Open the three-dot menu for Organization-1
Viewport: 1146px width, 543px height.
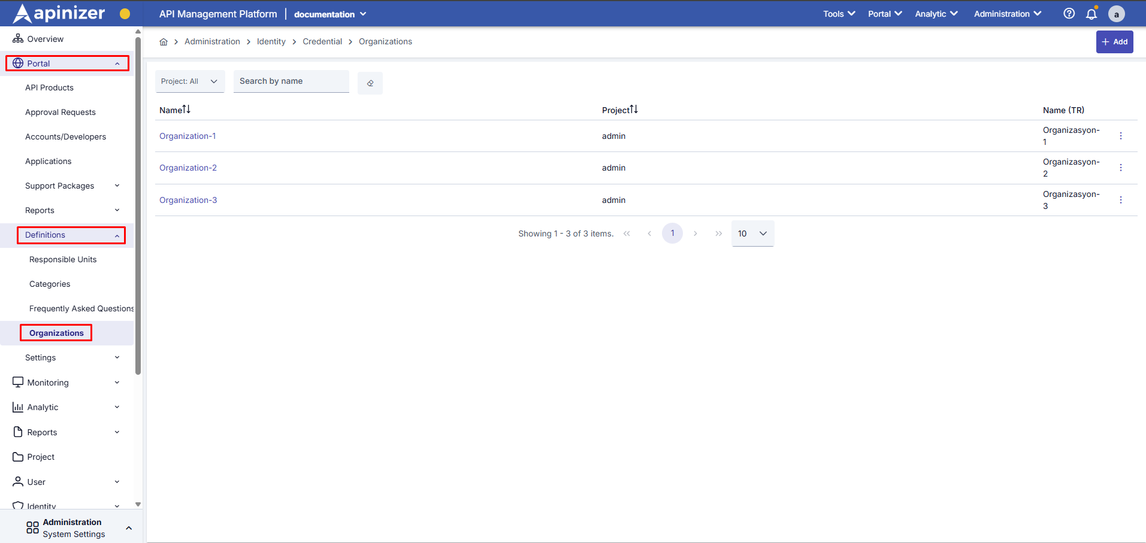pos(1120,136)
